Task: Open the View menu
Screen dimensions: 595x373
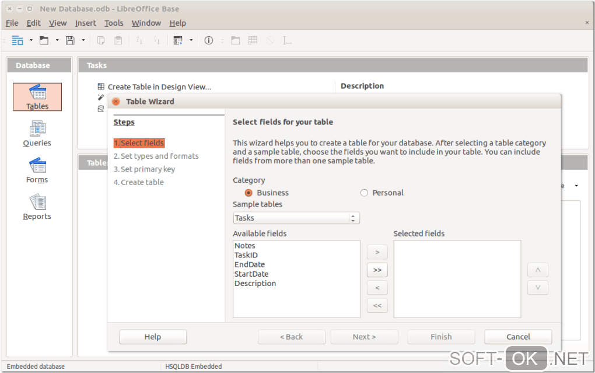Action: click(x=58, y=23)
